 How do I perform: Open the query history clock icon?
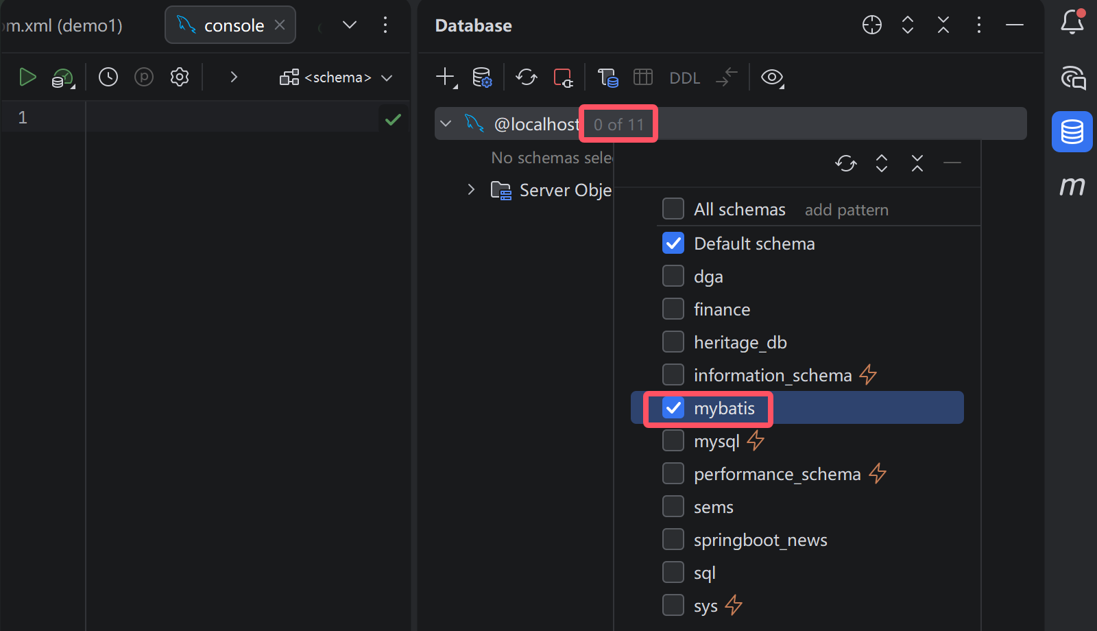[x=108, y=78]
